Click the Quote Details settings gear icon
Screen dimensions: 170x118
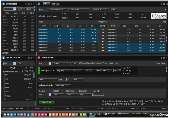click(x=29, y=58)
